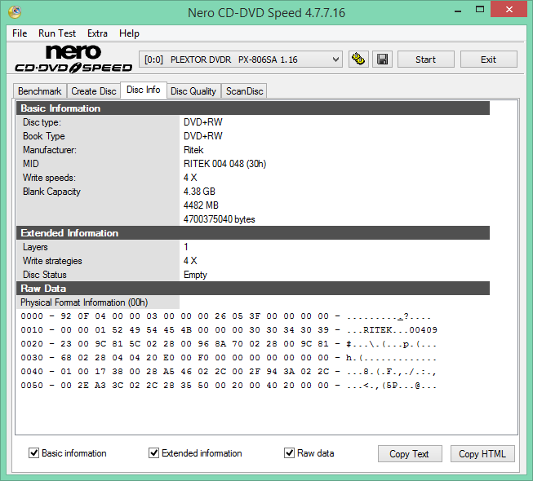The width and height of the screenshot is (533, 481).
Task: Toggle the Raw data checkbox
Action: (x=289, y=452)
